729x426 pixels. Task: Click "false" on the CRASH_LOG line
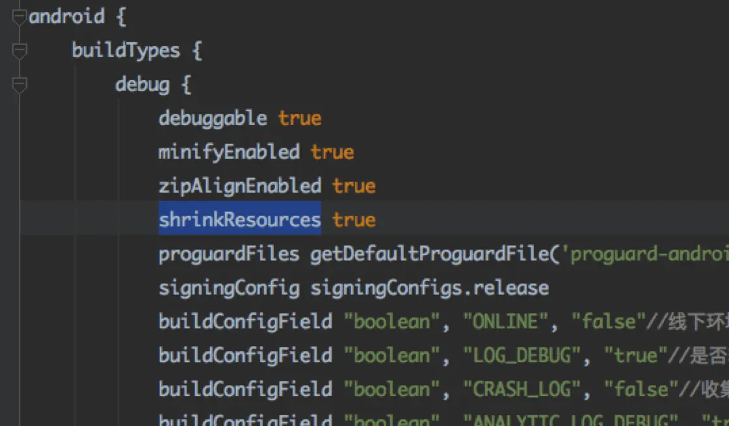641,390
